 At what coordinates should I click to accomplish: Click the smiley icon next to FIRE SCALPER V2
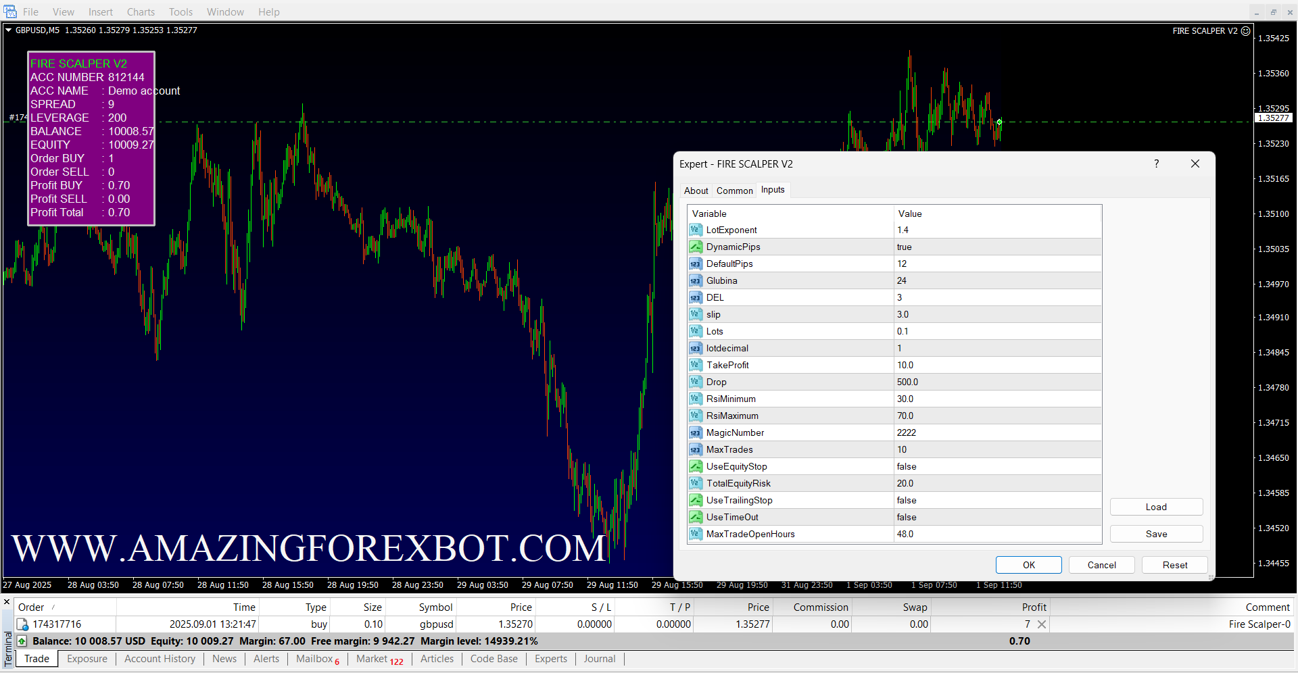(x=1246, y=30)
